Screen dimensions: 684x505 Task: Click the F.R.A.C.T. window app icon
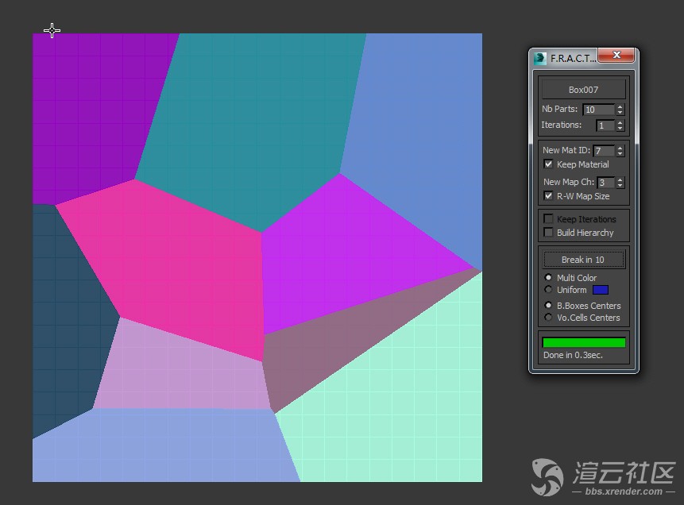(x=540, y=58)
